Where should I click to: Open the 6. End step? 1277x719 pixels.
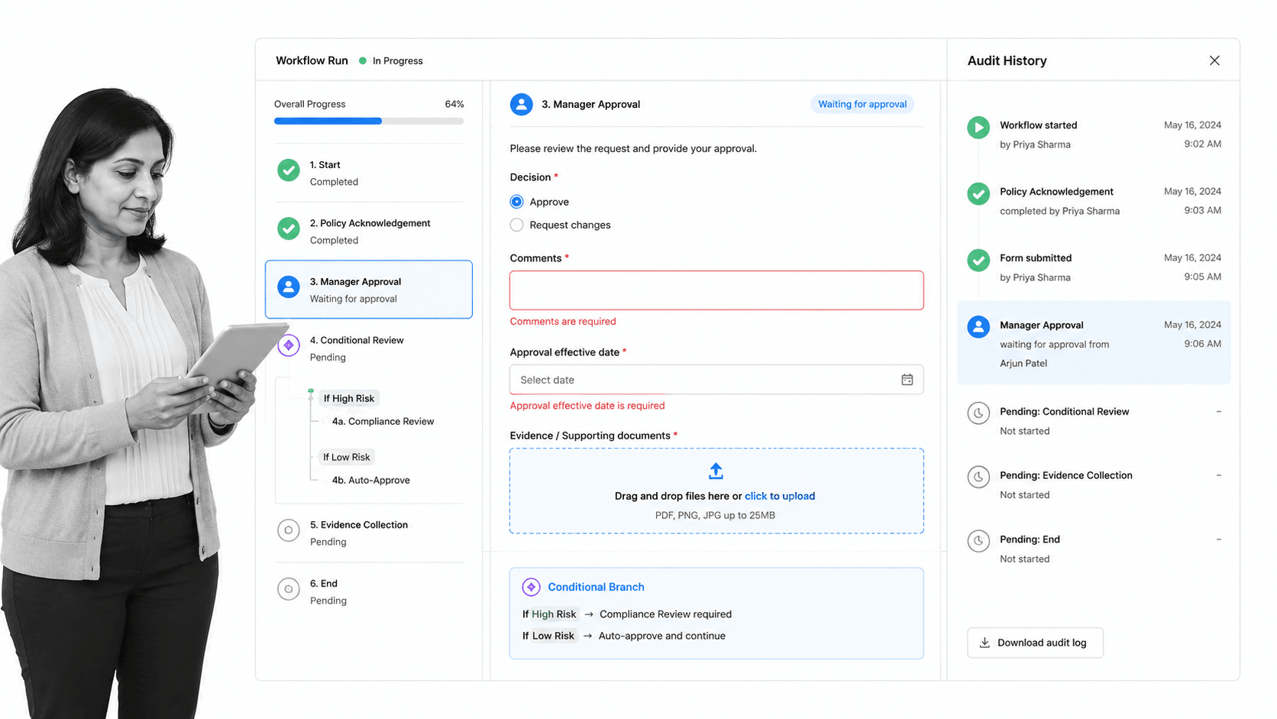point(369,591)
